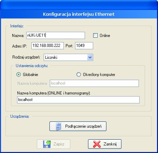Click the Port label
The width and height of the screenshot is (158, 153).
(69, 46)
